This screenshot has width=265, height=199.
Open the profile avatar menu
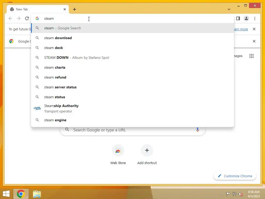(x=246, y=18)
